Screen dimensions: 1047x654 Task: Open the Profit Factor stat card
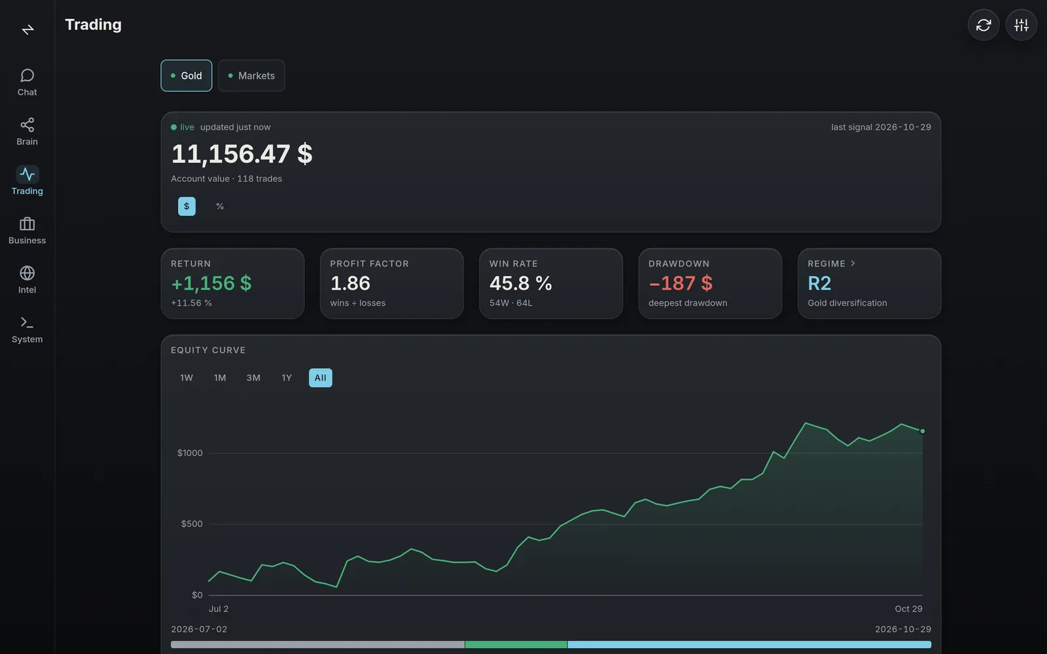(x=392, y=283)
